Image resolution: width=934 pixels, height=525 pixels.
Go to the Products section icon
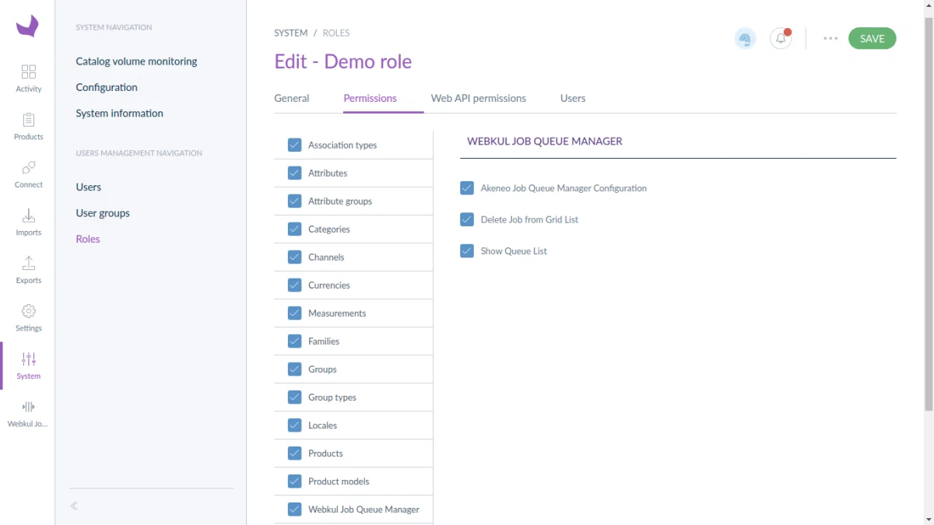tap(29, 120)
